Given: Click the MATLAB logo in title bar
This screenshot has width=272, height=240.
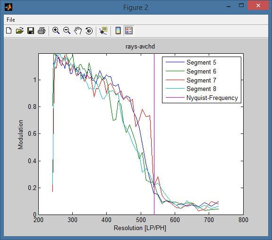Looking at the screenshot, I should (x=8, y=7).
